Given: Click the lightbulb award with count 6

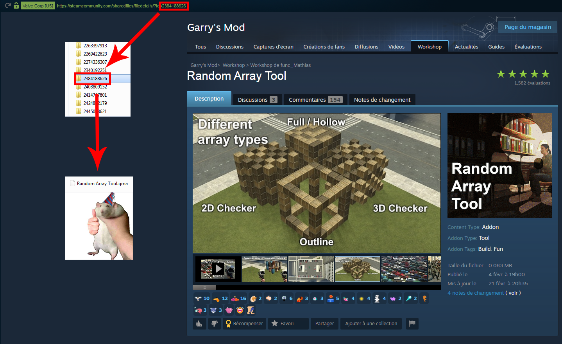Looking at the screenshot, I should coord(286,299).
